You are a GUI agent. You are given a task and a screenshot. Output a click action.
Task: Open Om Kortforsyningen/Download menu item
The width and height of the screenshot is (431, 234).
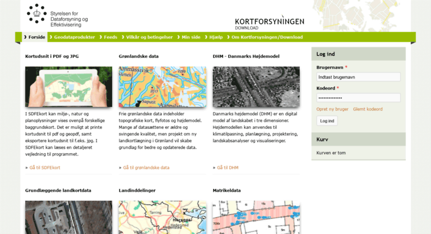pyautogui.click(x=265, y=37)
